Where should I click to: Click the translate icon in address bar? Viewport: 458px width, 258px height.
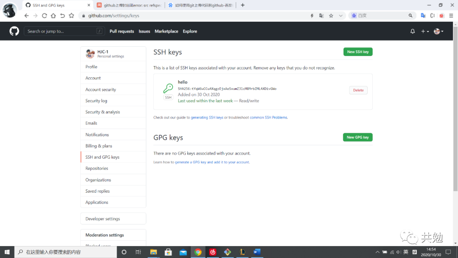pyautogui.click(x=321, y=16)
